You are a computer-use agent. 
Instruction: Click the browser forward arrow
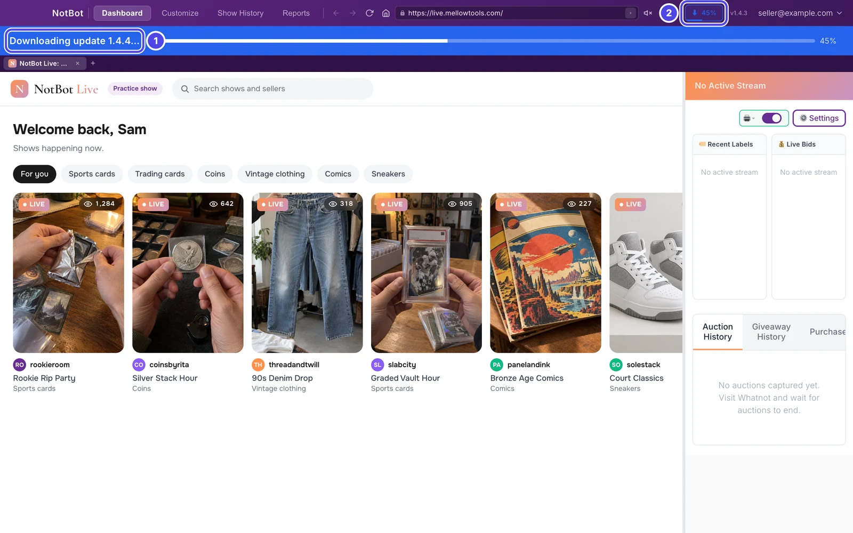pyautogui.click(x=352, y=13)
